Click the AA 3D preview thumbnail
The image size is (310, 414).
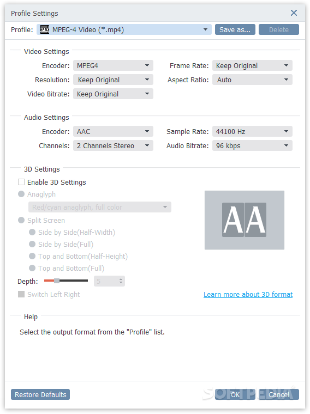pos(244,220)
